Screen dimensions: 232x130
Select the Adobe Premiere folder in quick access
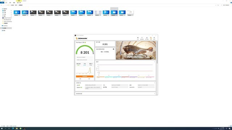pos(7,18)
